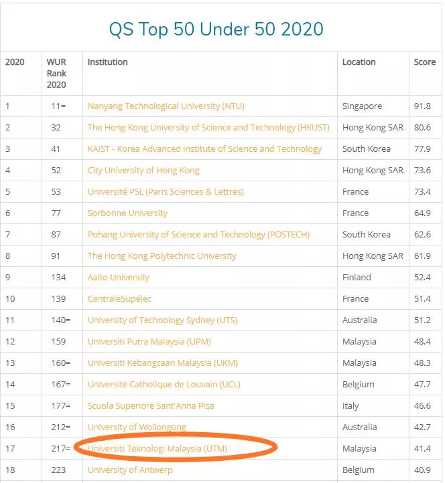Open the University of Antwerp link
445x483 pixels.
click(x=130, y=470)
